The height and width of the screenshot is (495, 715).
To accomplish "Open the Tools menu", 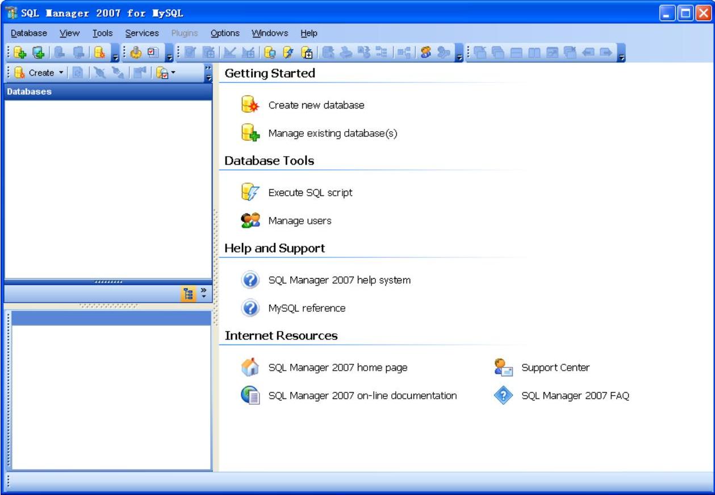I will point(103,33).
